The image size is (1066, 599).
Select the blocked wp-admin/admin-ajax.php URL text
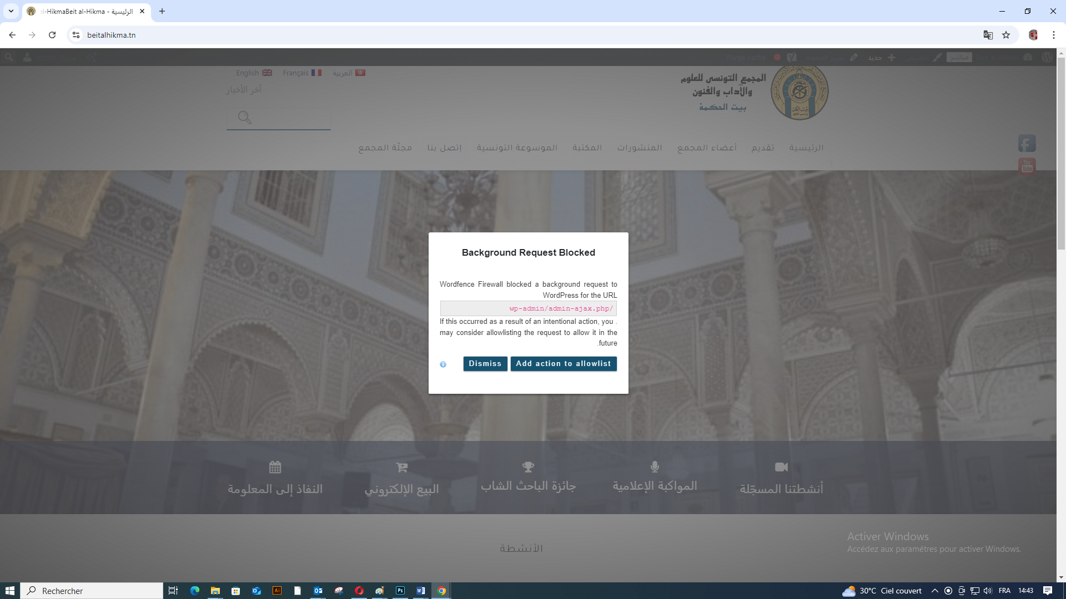click(561, 308)
